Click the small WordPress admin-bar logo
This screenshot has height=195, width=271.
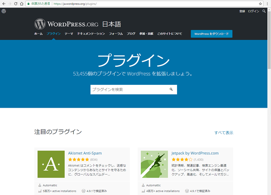pos(4,11)
